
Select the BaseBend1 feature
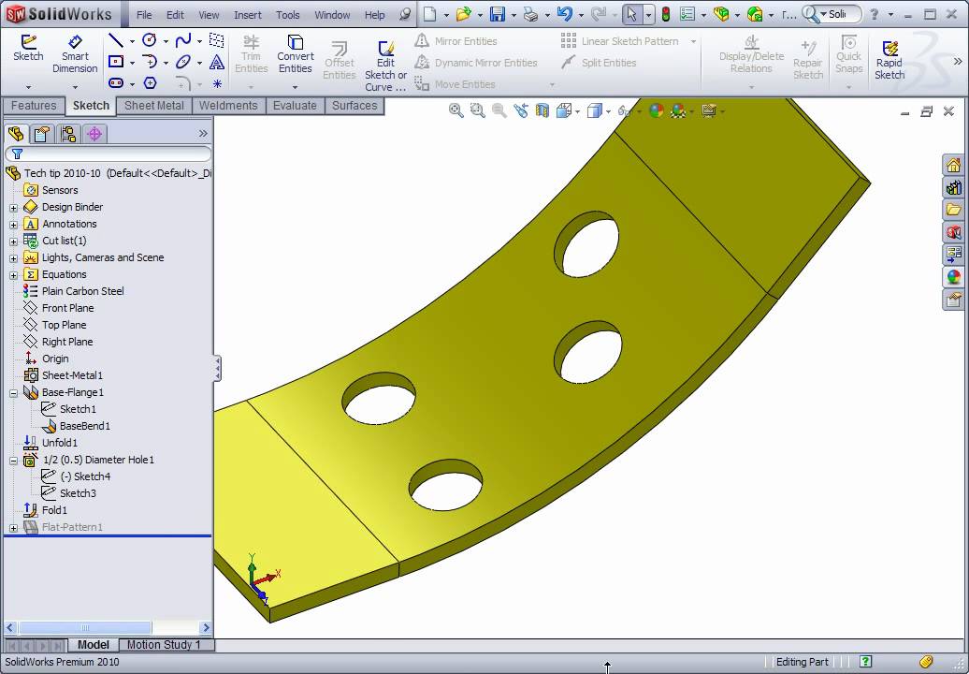(85, 426)
